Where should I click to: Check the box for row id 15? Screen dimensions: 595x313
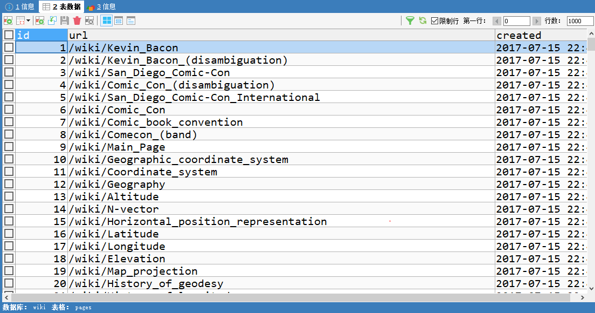9,221
